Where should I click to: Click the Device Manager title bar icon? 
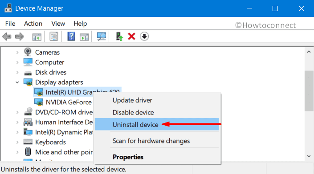[x=8, y=8]
